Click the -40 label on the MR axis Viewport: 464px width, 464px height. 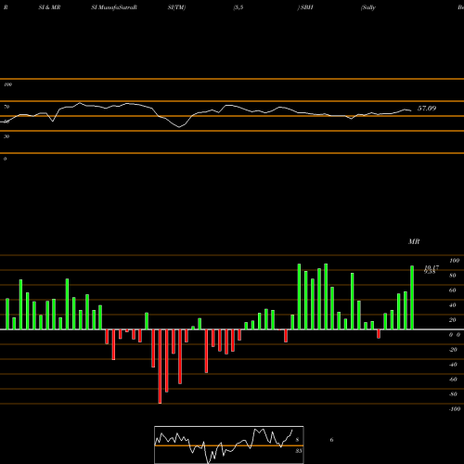(x=453, y=365)
